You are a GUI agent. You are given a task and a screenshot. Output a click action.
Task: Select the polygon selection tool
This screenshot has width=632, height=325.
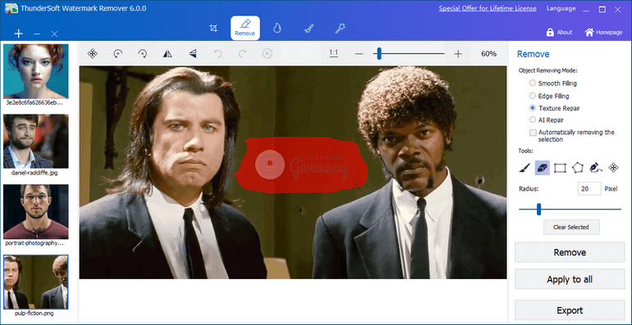pos(578,168)
